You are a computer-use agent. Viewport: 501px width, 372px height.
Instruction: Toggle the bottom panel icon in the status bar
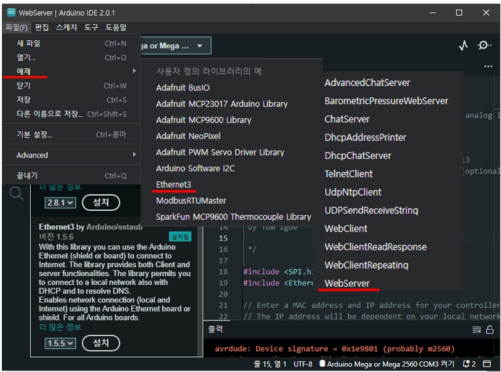[487, 364]
